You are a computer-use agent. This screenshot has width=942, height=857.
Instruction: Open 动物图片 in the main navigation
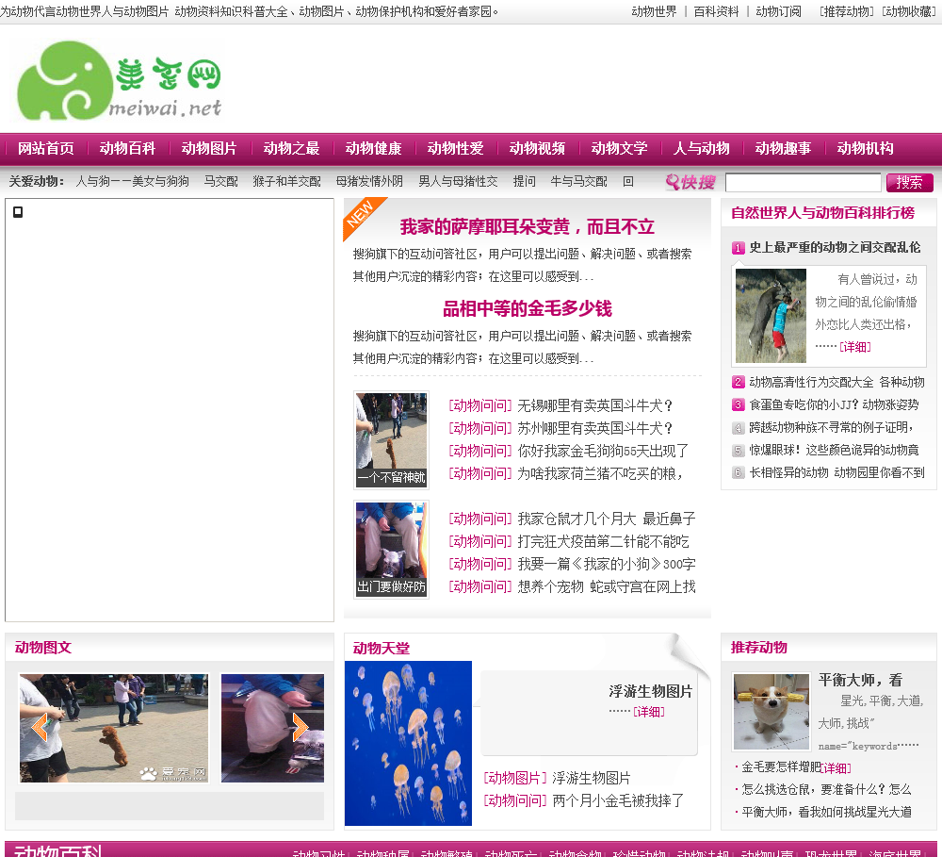[209, 149]
